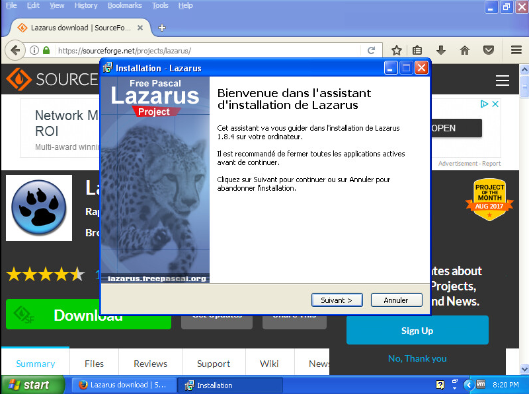The height and width of the screenshot is (394, 529).
Task: Click the OPEN button in advertisement
Action: (x=456, y=128)
